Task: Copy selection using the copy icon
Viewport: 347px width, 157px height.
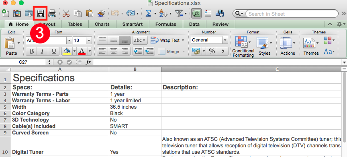Action: tap(78, 14)
